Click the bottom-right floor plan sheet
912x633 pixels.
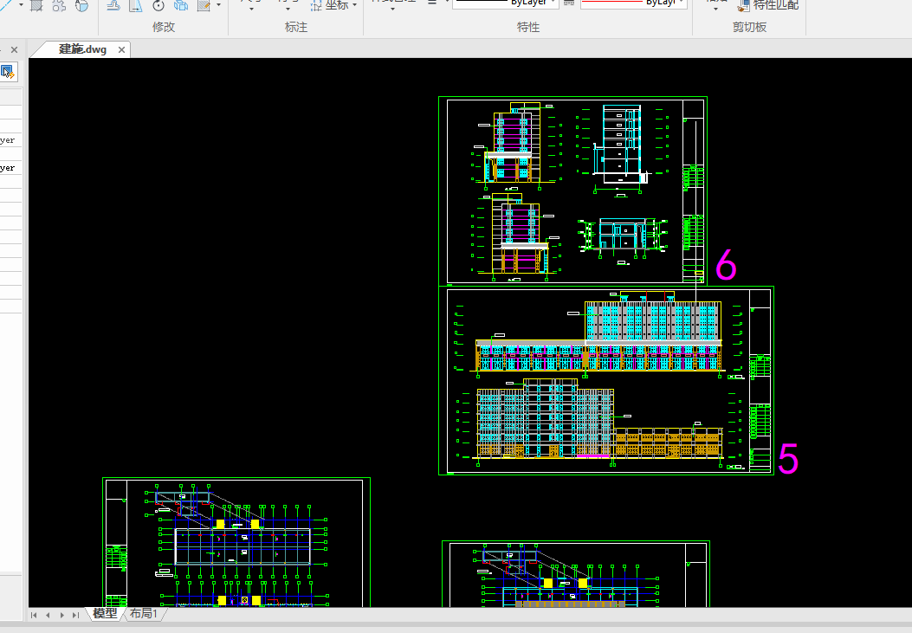576,574
